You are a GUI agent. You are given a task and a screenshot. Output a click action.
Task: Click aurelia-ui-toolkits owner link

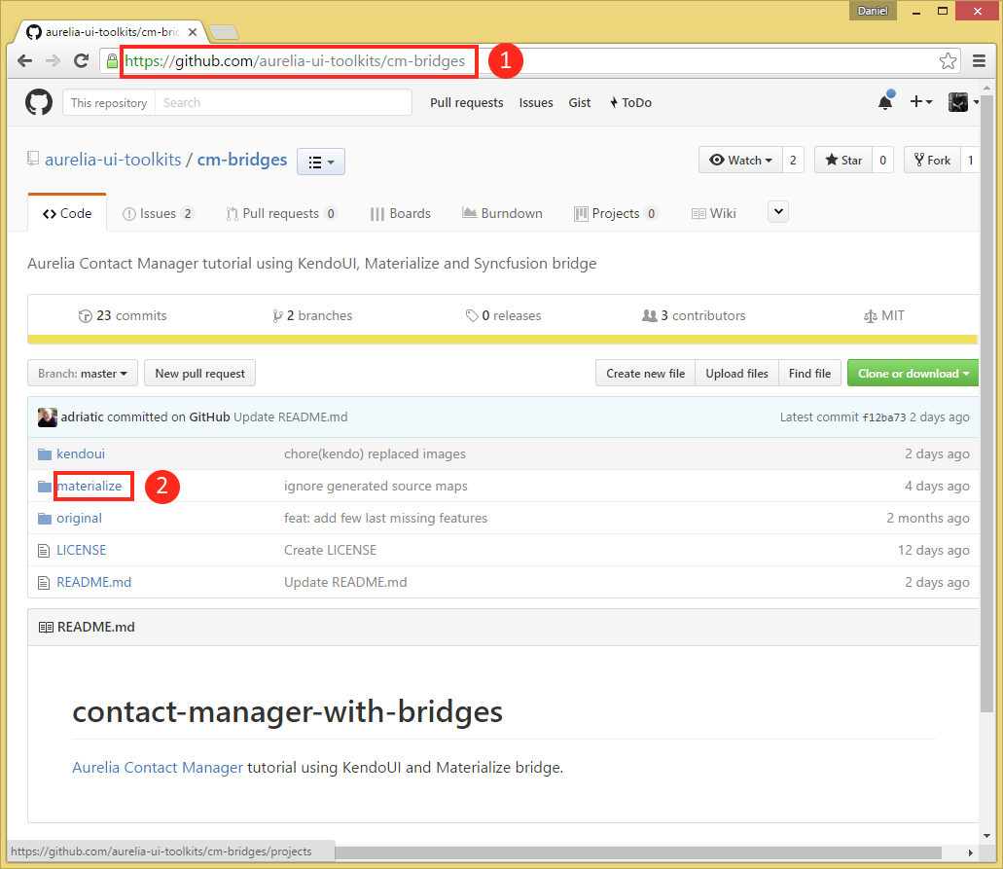113,160
